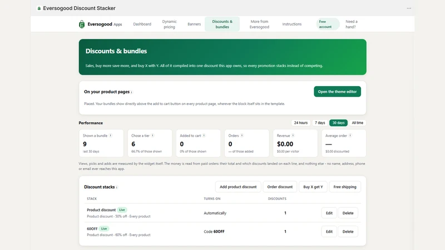Click the Free account badge

328,24
